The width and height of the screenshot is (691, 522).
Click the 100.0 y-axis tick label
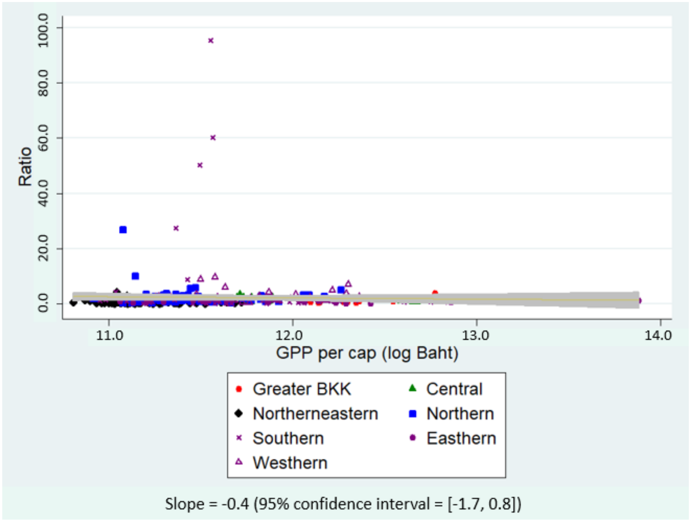coord(43,30)
